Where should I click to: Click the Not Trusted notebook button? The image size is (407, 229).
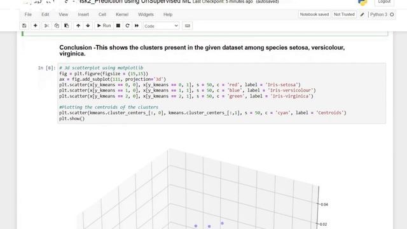pyautogui.click(x=344, y=15)
